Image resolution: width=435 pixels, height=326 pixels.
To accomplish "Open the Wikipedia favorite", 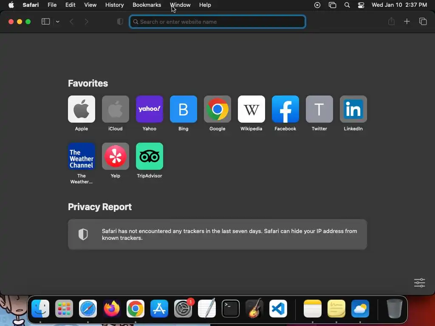I will (251, 109).
